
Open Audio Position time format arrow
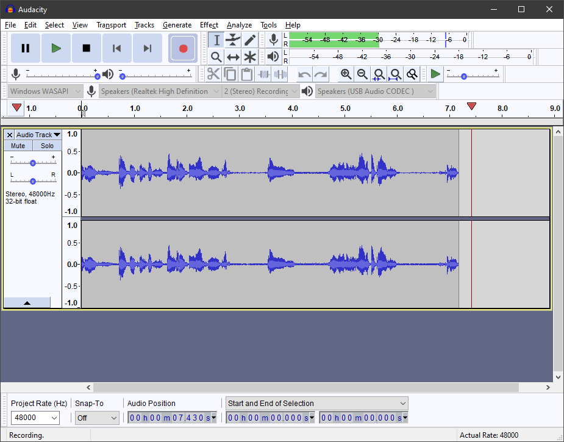[214, 418]
